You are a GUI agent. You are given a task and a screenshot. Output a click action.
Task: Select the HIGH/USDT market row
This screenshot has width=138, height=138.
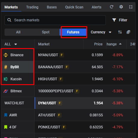point(85,79)
